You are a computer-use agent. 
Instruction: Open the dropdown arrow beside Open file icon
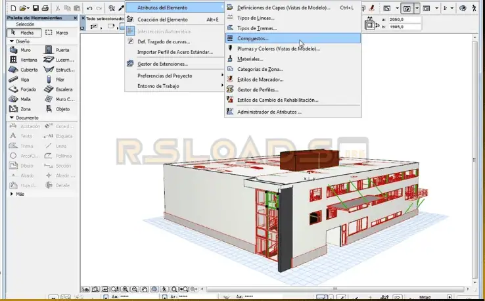28,8
